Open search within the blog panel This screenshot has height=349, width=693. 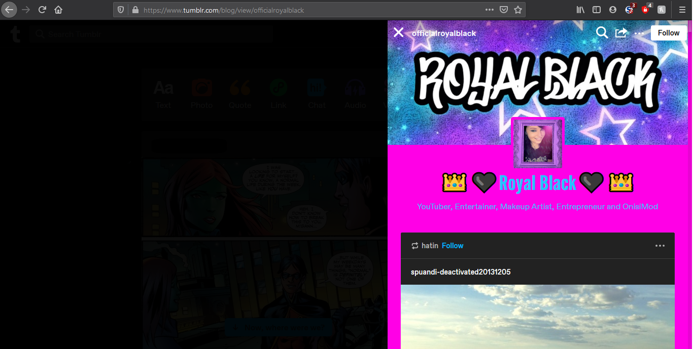[602, 32]
